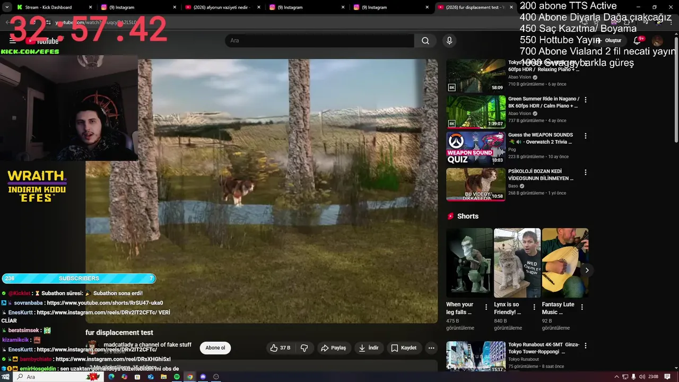679x382 pixels.
Task: Open the Tokyo 60fps HDR Relaxing Piano thumbnail
Action: tap(476, 76)
